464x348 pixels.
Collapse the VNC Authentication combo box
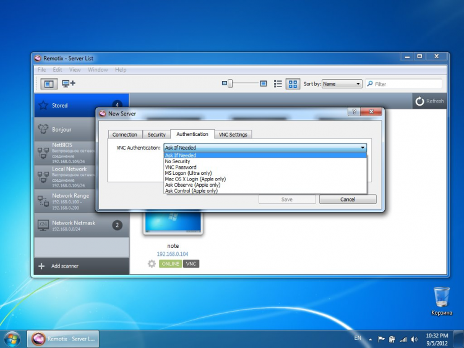point(265,148)
